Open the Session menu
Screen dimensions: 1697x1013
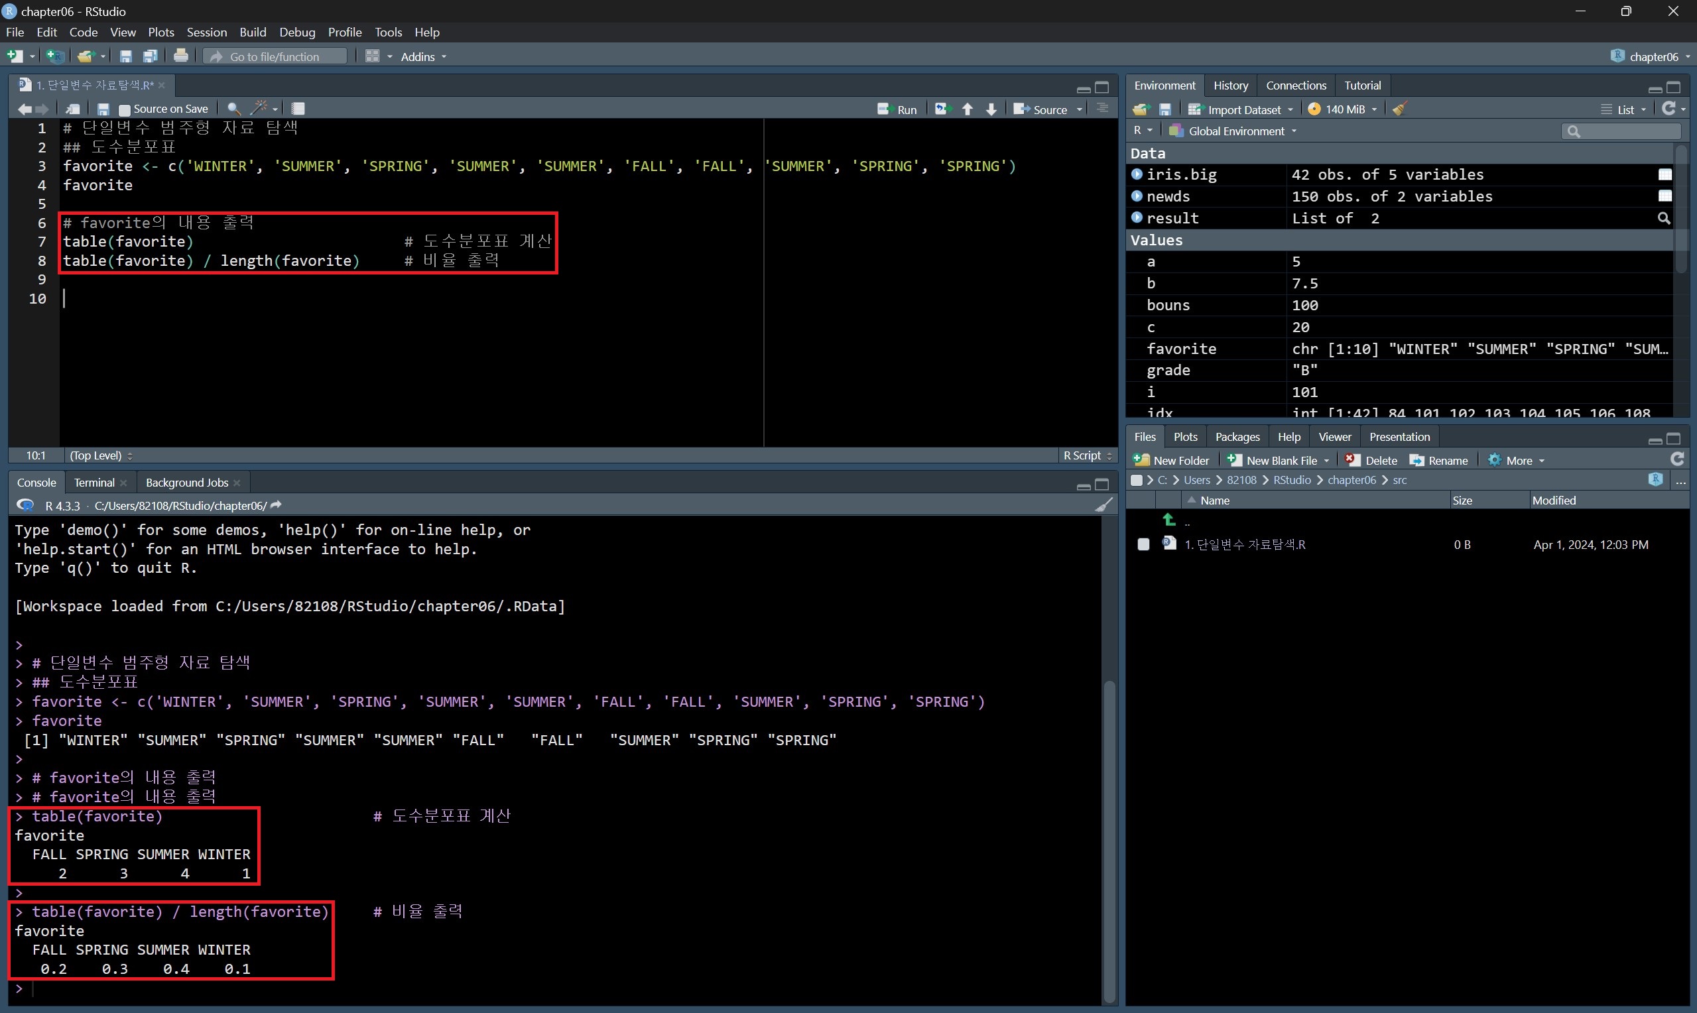click(206, 32)
